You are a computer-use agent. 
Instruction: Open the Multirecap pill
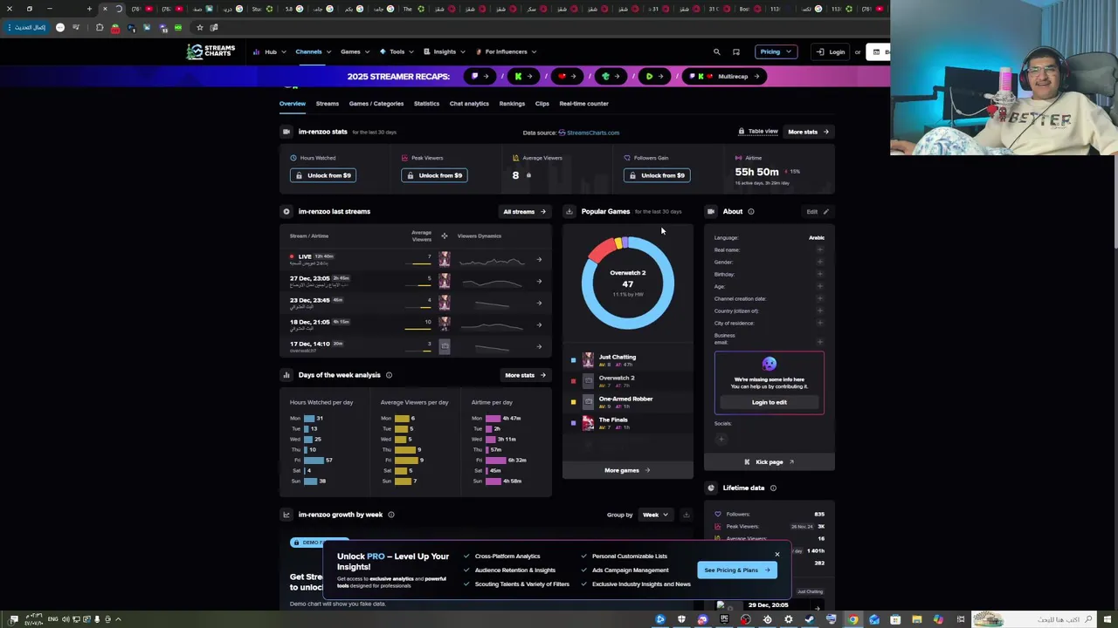click(724, 77)
